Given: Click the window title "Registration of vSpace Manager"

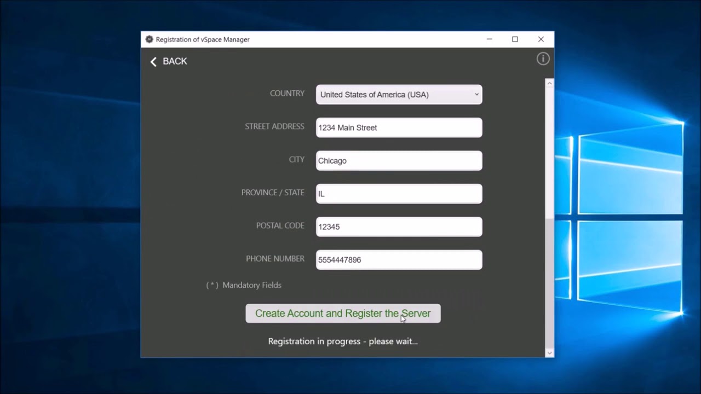Looking at the screenshot, I should (x=203, y=39).
